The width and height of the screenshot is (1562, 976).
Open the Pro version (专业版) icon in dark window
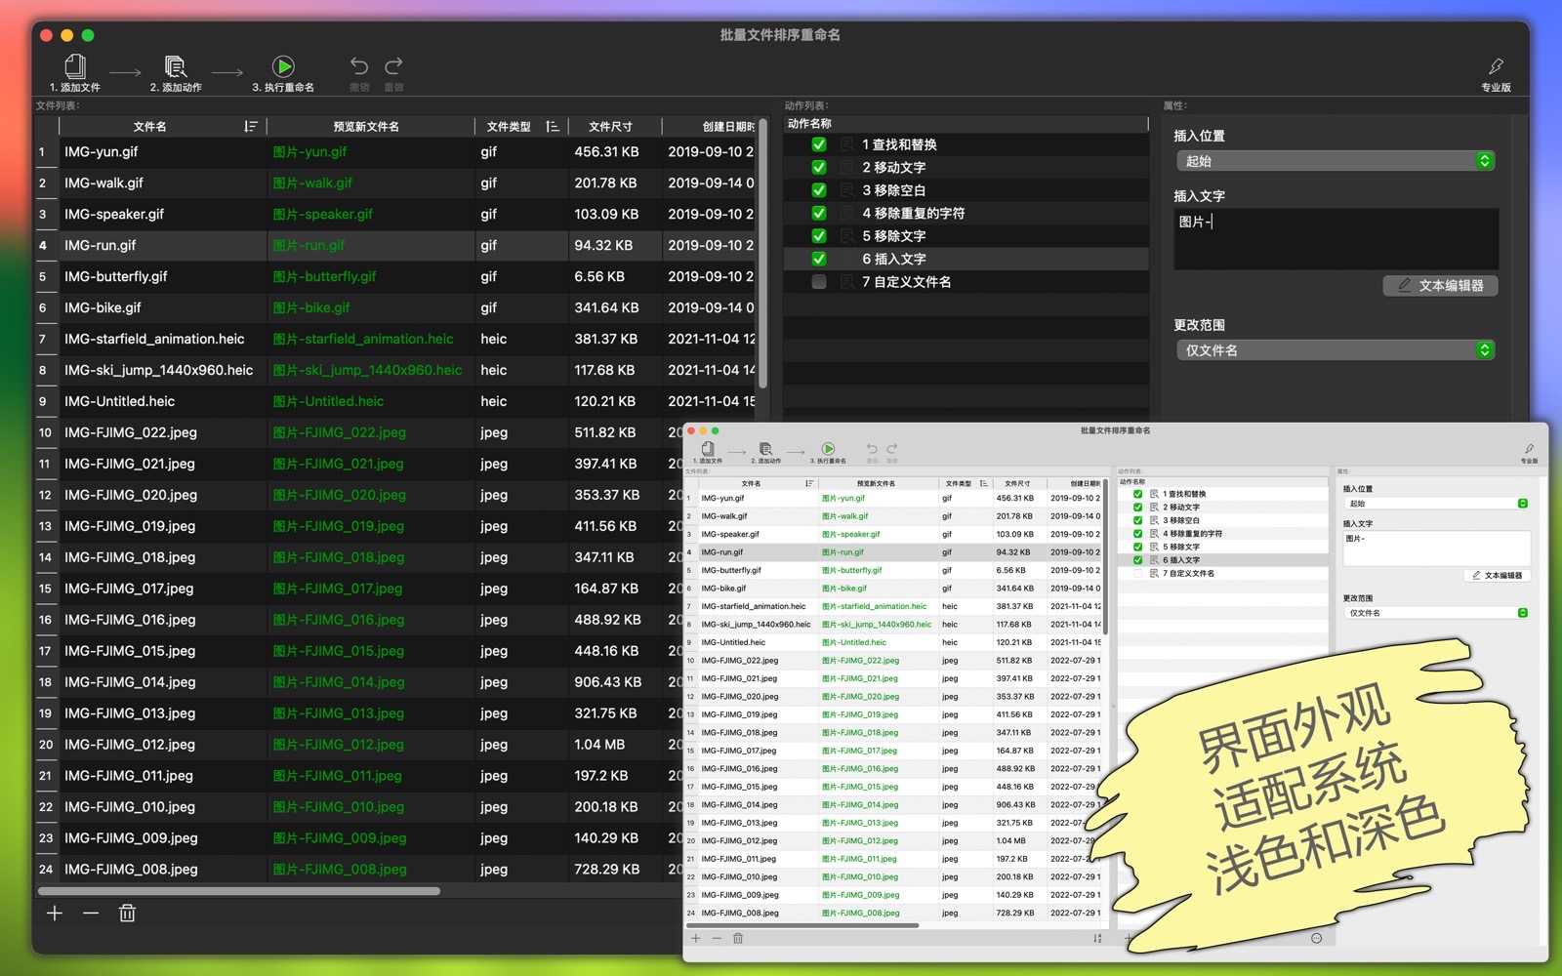tap(1496, 67)
